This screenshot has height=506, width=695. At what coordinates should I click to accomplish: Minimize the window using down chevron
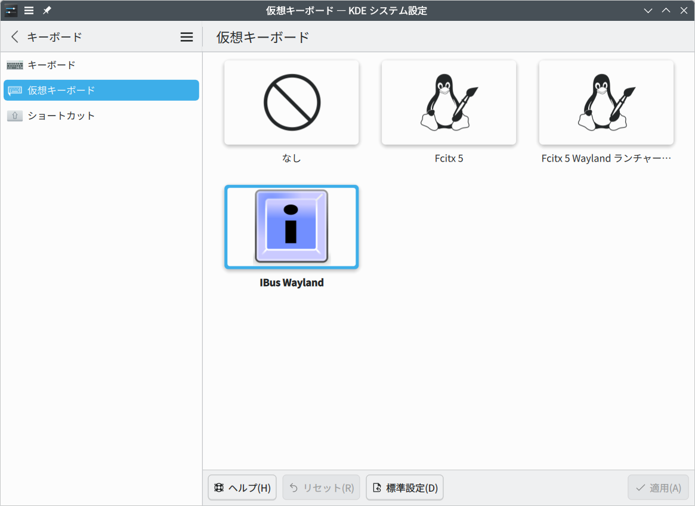pos(648,11)
